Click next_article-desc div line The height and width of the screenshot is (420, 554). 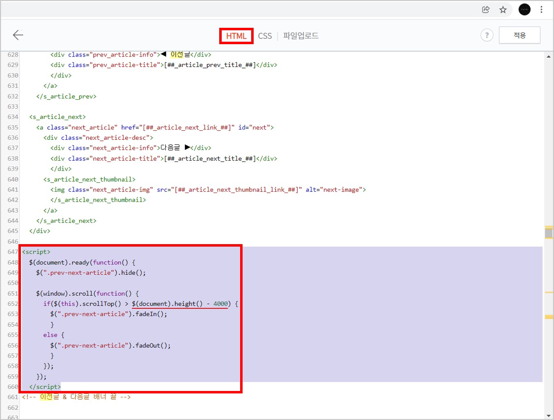tap(98, 138)
